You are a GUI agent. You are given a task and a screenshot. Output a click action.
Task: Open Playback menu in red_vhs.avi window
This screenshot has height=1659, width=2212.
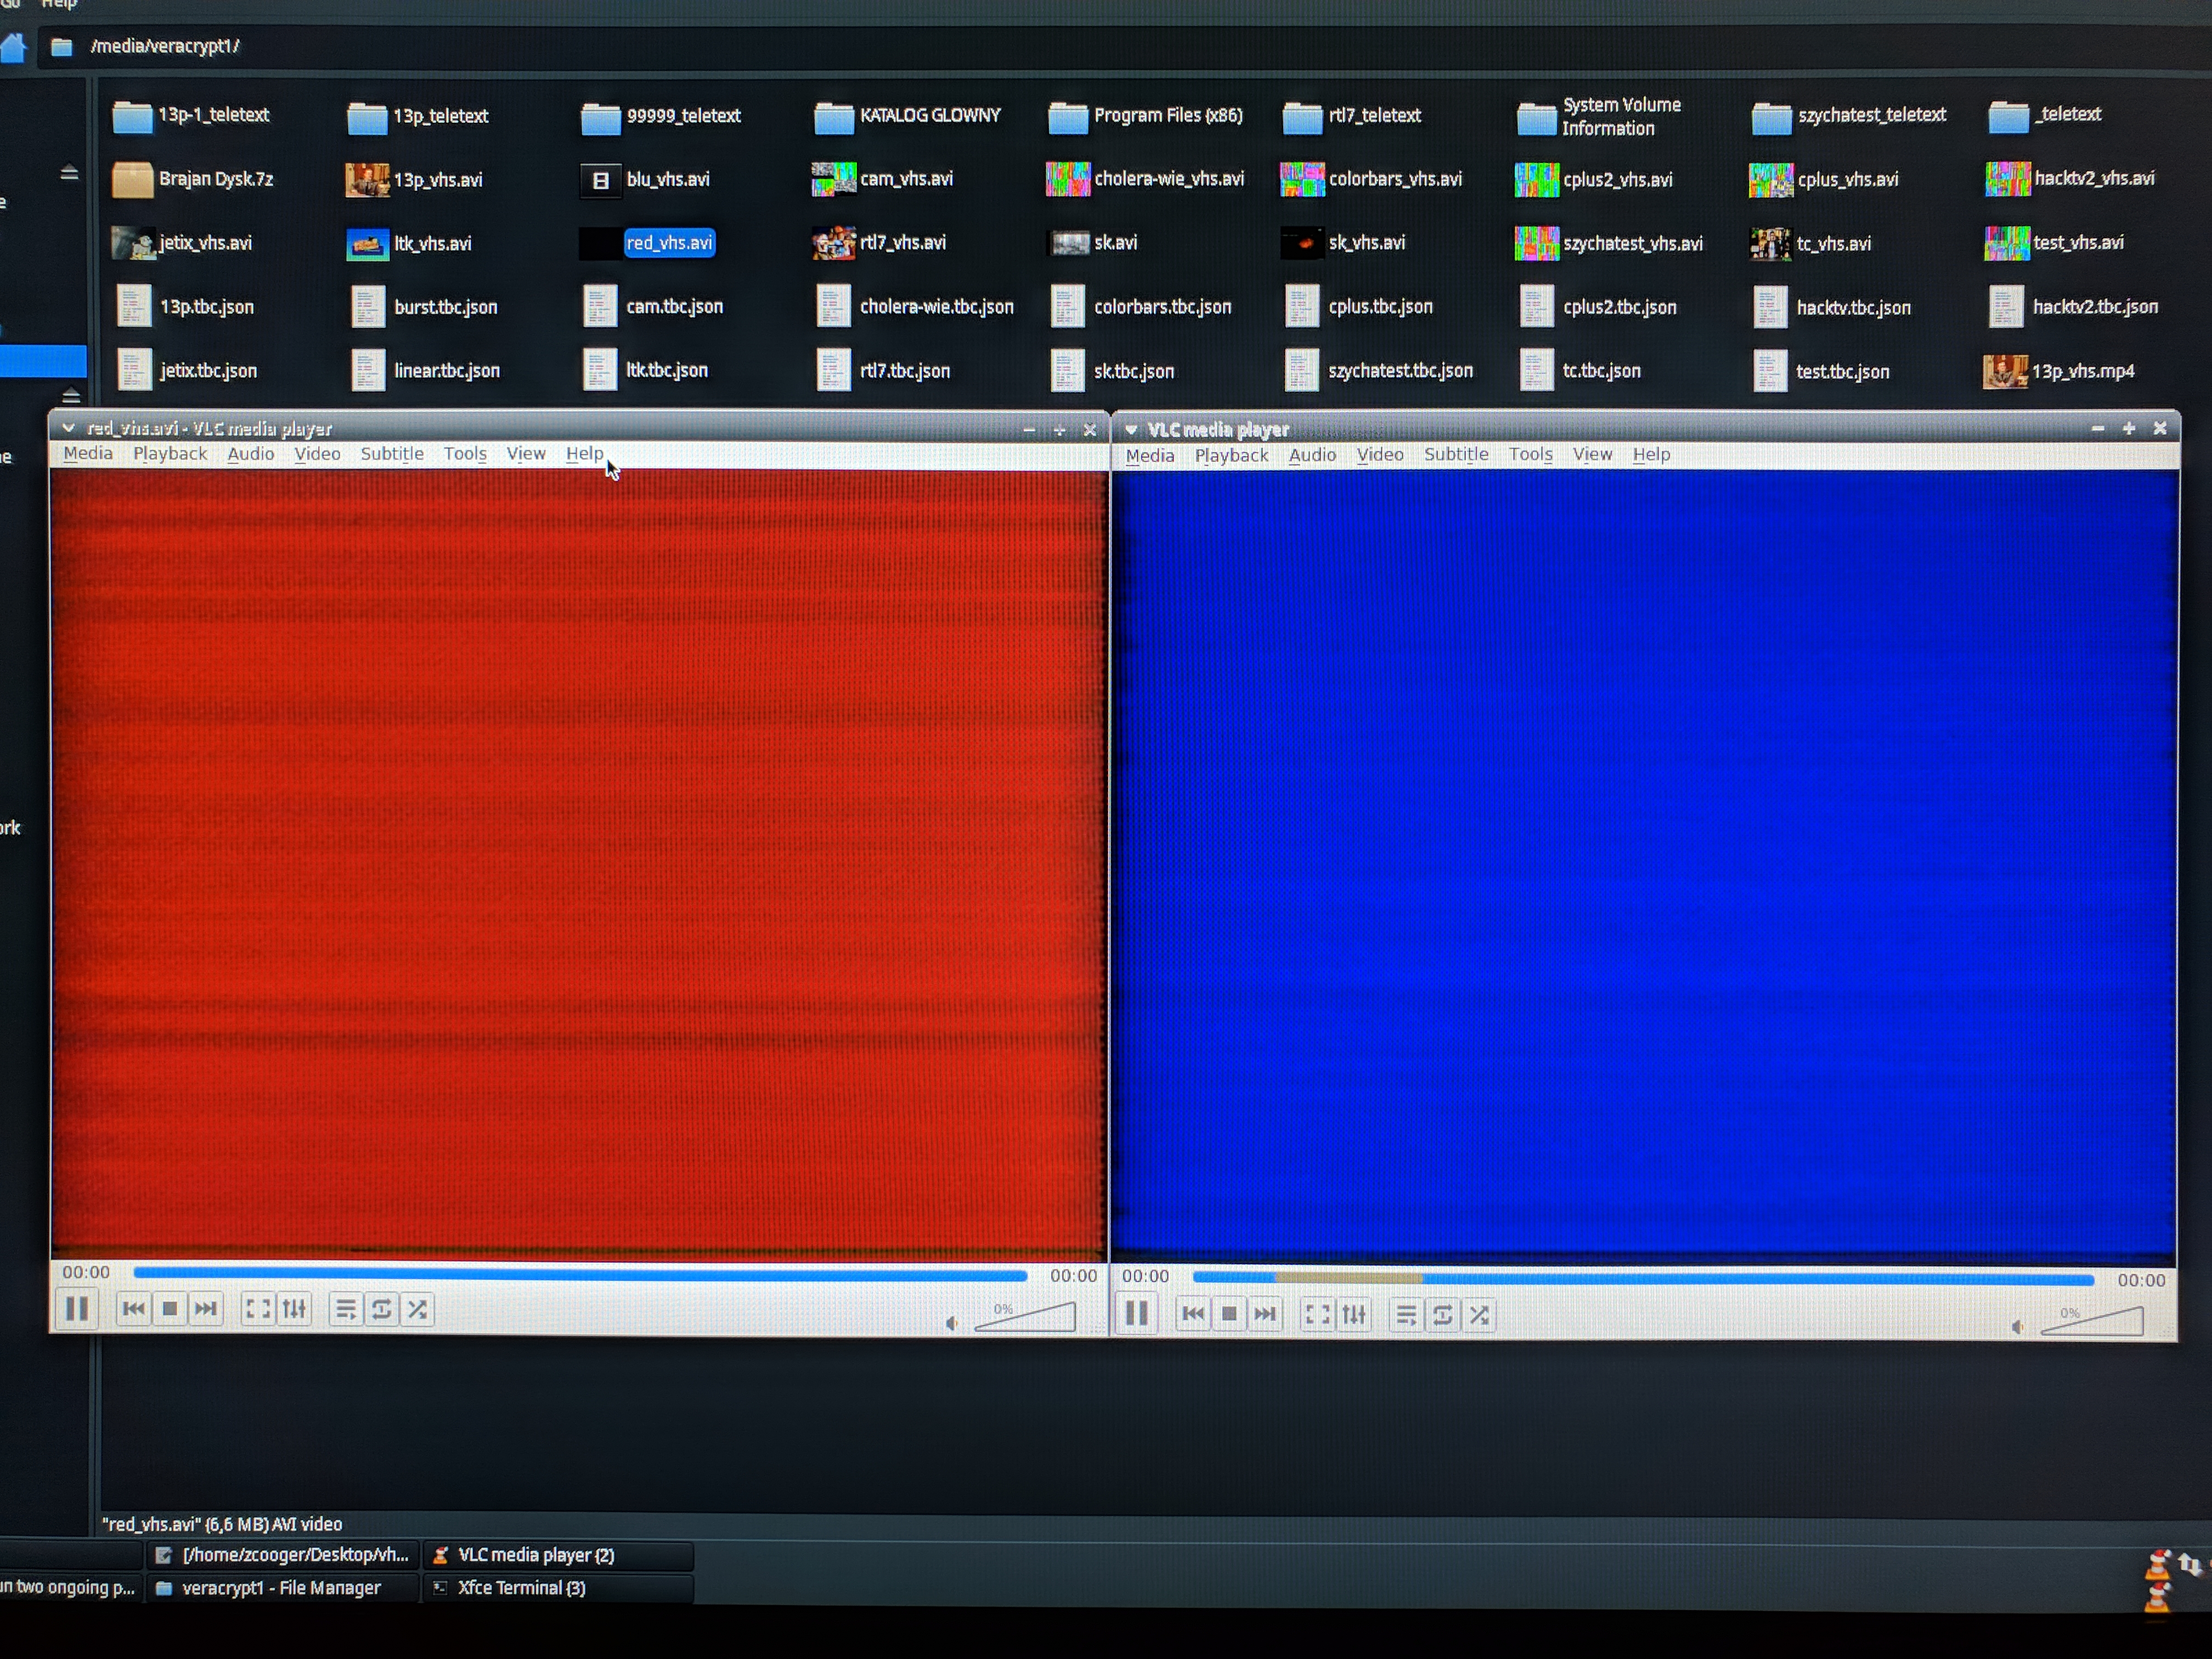point(170,454)
